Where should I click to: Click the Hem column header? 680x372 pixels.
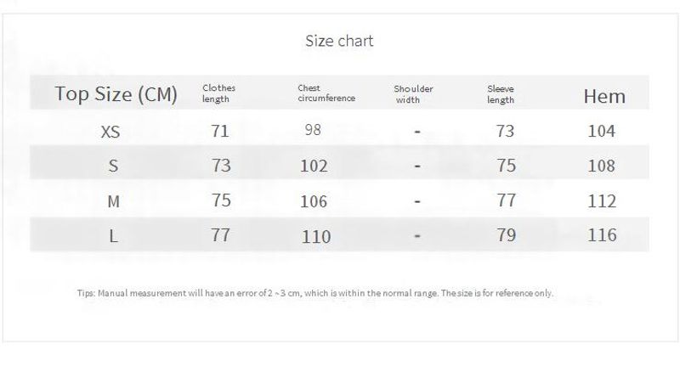coord(603,96)
